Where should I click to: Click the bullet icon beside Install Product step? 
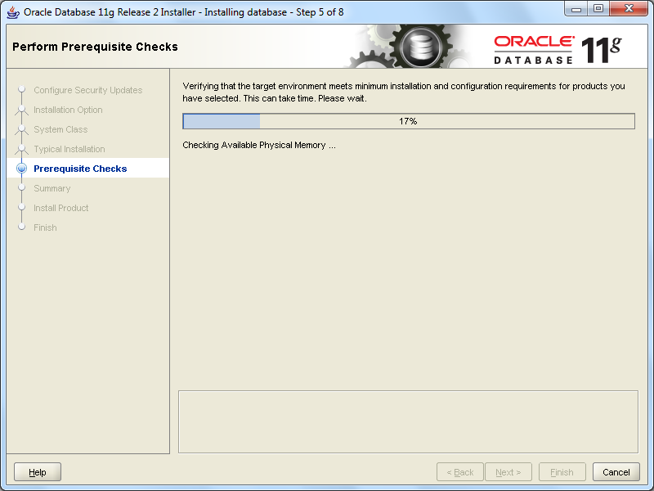[22, 208]
